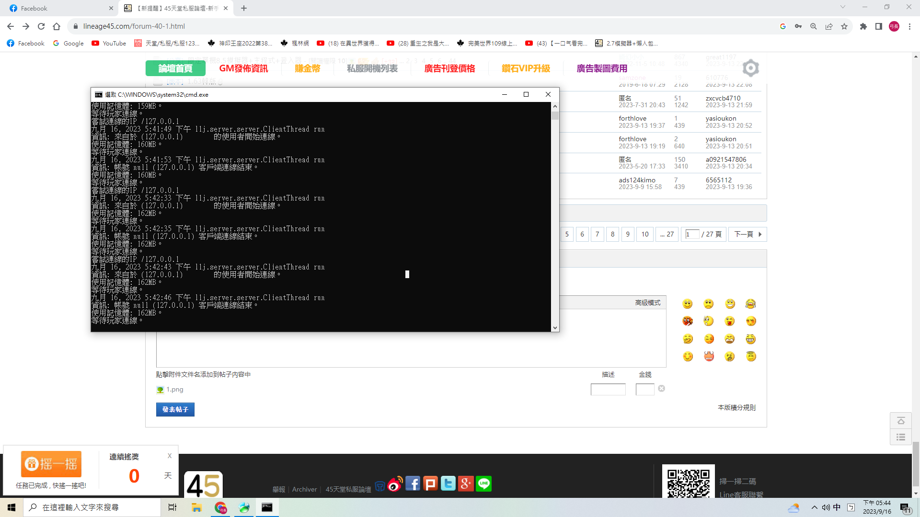Click the browser back arrow

point(11,26)
